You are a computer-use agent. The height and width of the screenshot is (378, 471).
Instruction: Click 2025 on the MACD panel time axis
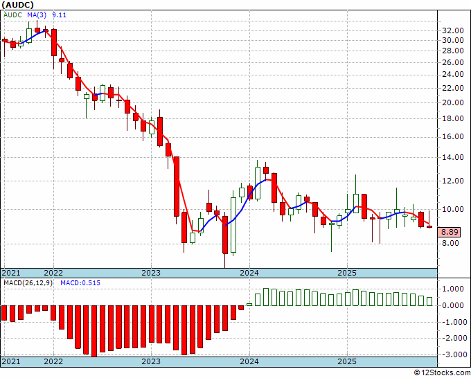[347, 361]
